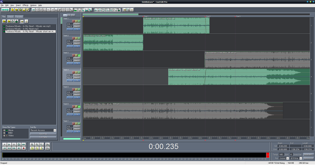Screen dimensions: 315x165
Task: Open the Key (none) dropdown
Action: tap(288, 158)
